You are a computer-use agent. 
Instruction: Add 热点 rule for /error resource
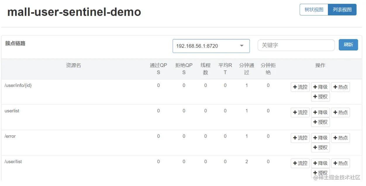[x=340, y=138]
